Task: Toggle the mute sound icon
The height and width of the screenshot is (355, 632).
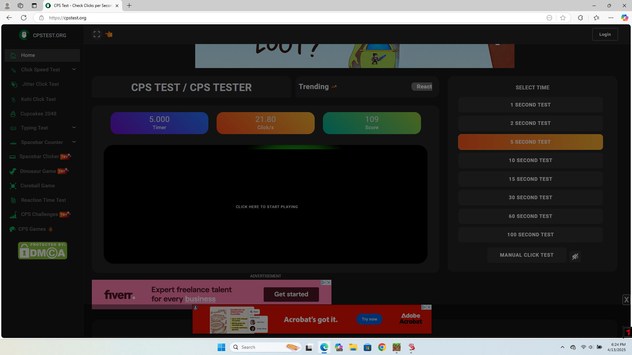Action: point(575,257)
